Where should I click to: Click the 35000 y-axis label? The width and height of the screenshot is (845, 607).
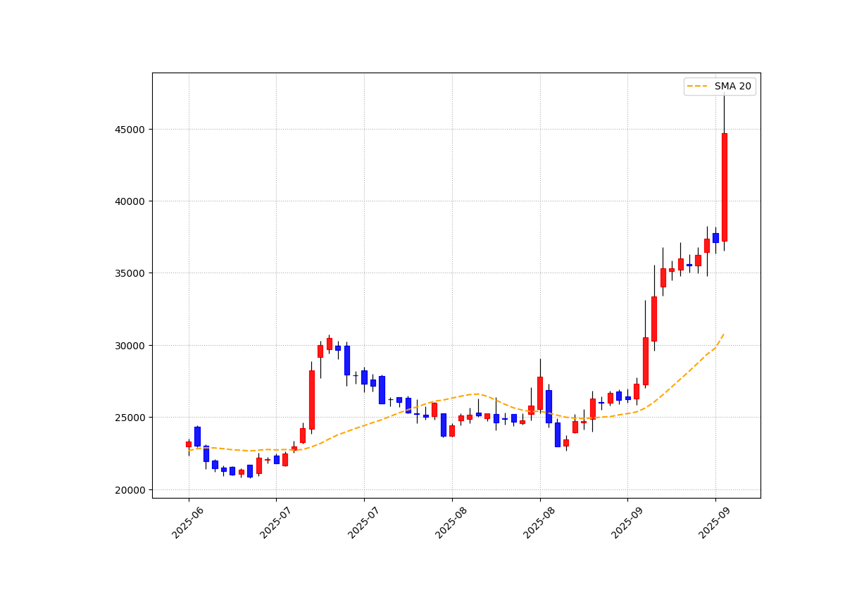[130, 273]
